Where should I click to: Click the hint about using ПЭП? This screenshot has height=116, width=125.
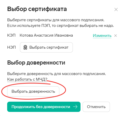[x=61, y=26]
